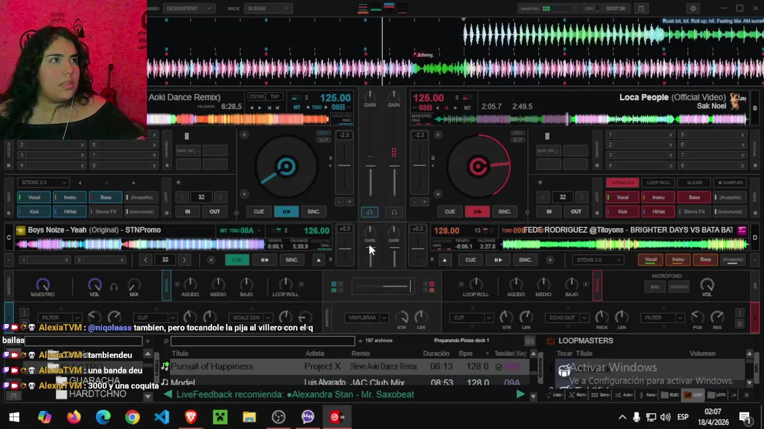Open settings gear icon at top
Viewport: 764px width, 429px height.
tap(693, 8)
